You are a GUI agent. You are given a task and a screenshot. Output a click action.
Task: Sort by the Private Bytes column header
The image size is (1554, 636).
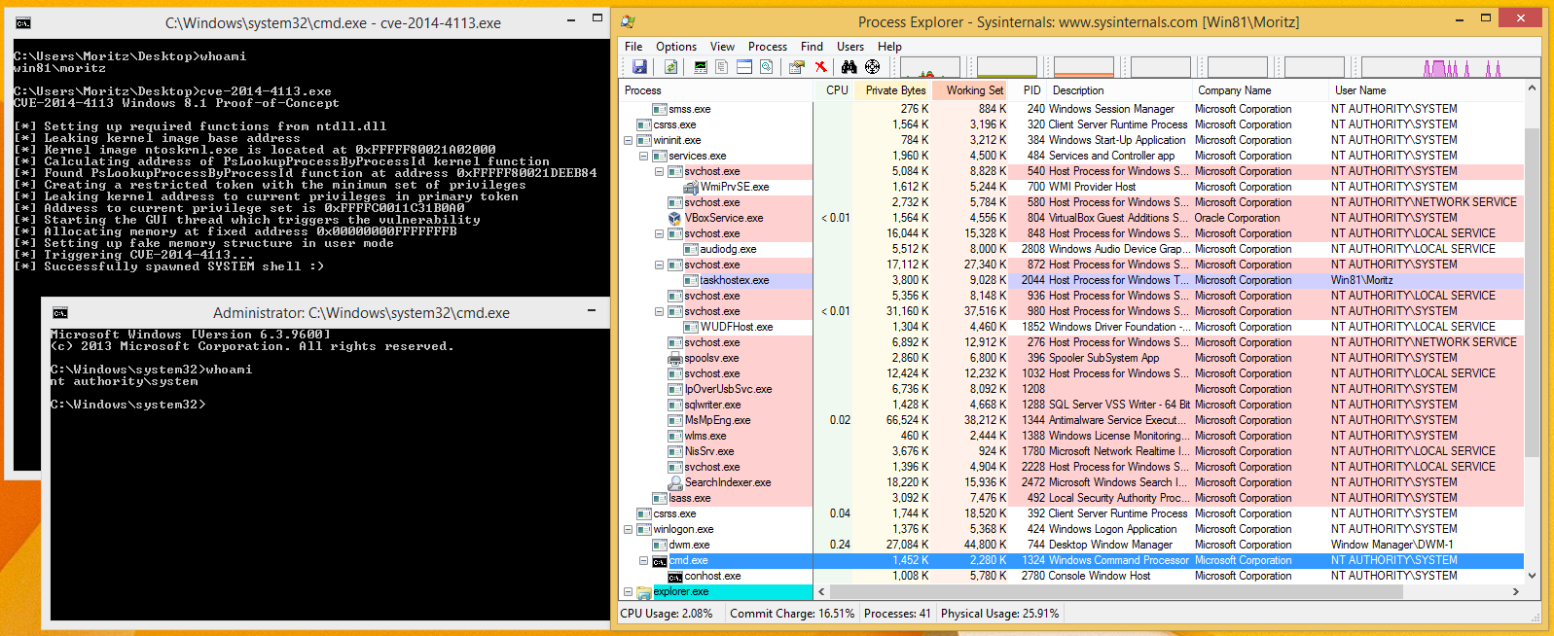(892, 89)
